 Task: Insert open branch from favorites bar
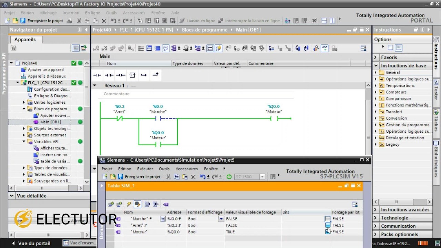(x=144, y=75)
